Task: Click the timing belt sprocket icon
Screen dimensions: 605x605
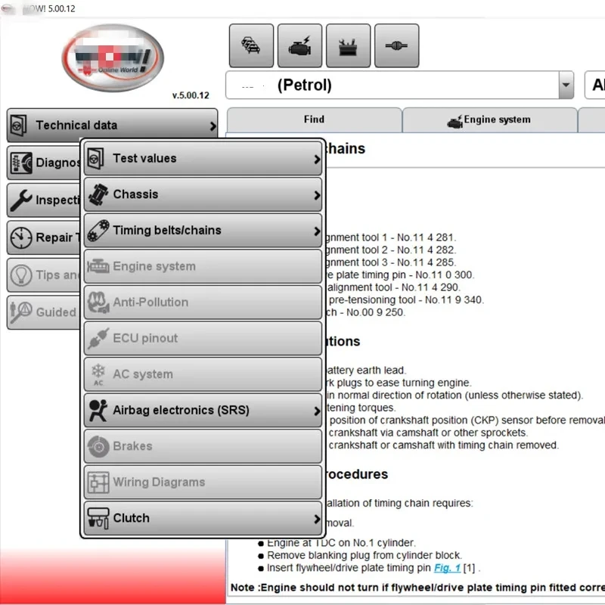Action: (x=98, y=231)
